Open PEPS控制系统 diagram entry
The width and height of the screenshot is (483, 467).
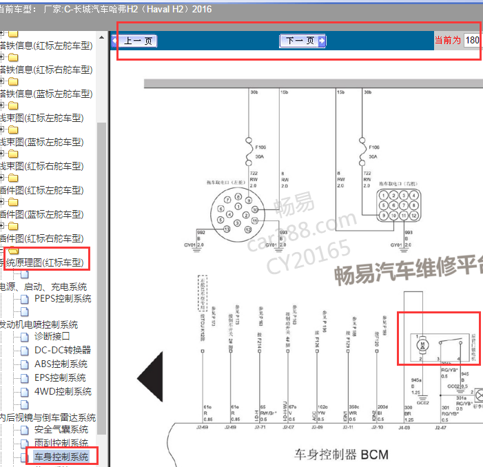click(x=63, y=299)
